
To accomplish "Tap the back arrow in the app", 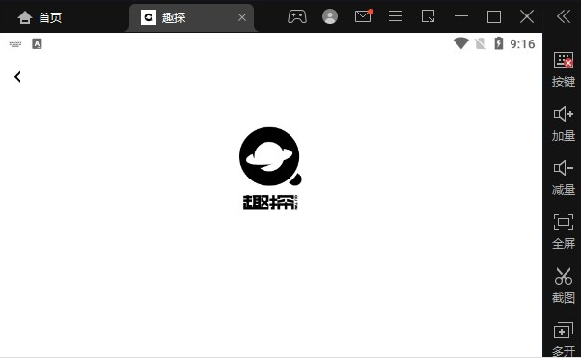I will (17, 77).
